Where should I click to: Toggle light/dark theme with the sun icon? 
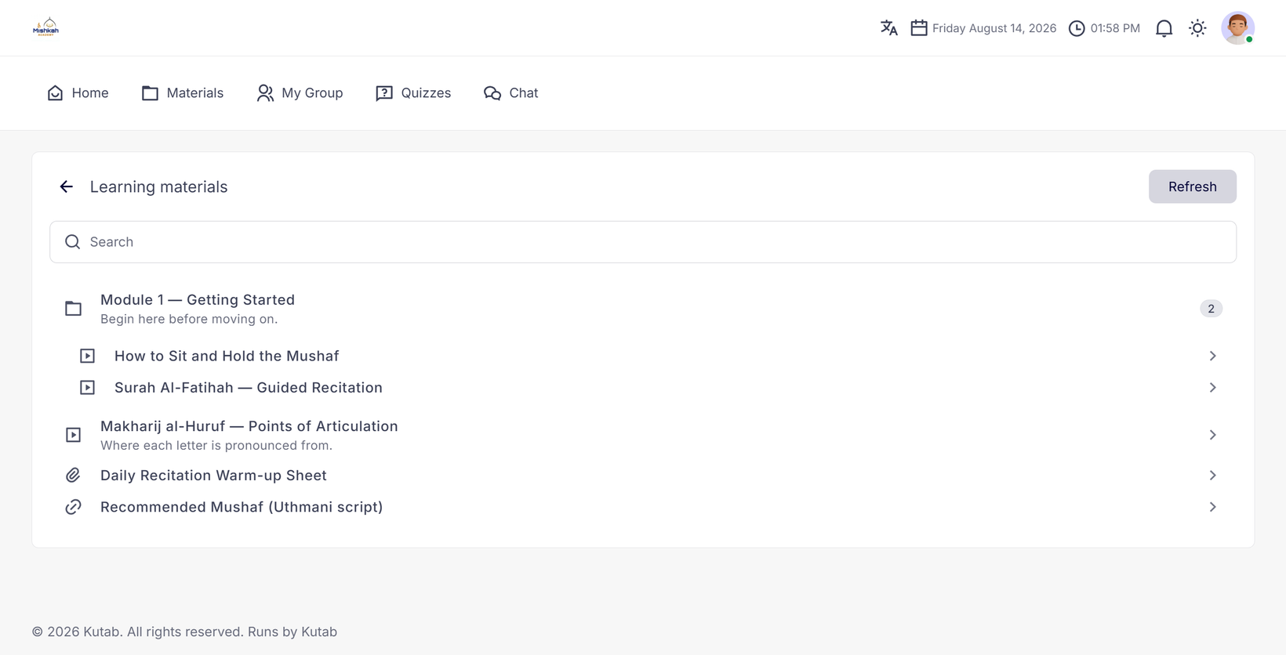click(x=1197, y=28)
